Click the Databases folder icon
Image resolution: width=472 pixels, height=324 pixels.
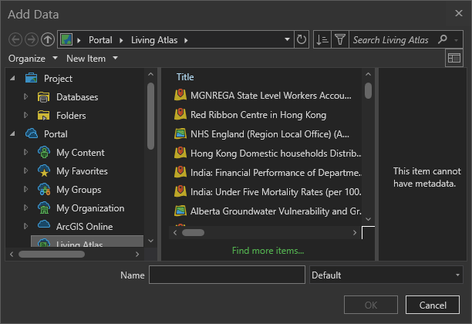click(x=44, y=96)
